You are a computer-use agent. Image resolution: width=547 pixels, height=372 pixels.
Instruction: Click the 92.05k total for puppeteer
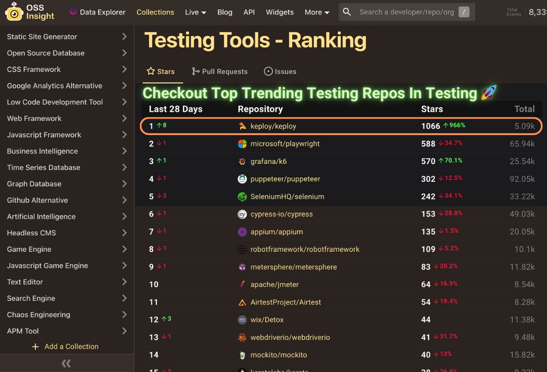coord(522,179)
